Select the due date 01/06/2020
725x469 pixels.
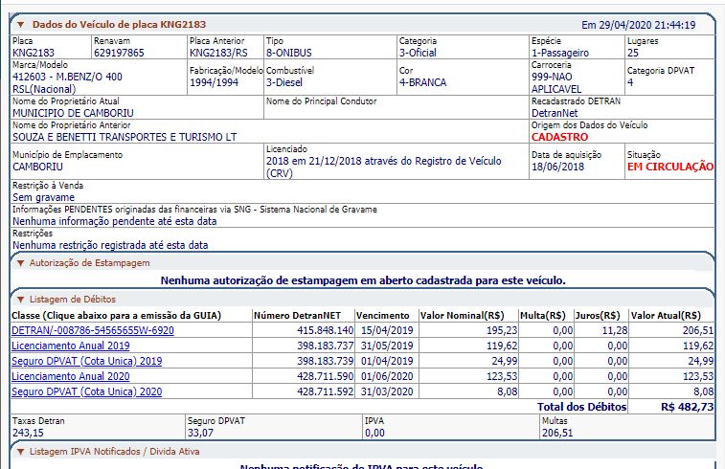coord(387,376)
